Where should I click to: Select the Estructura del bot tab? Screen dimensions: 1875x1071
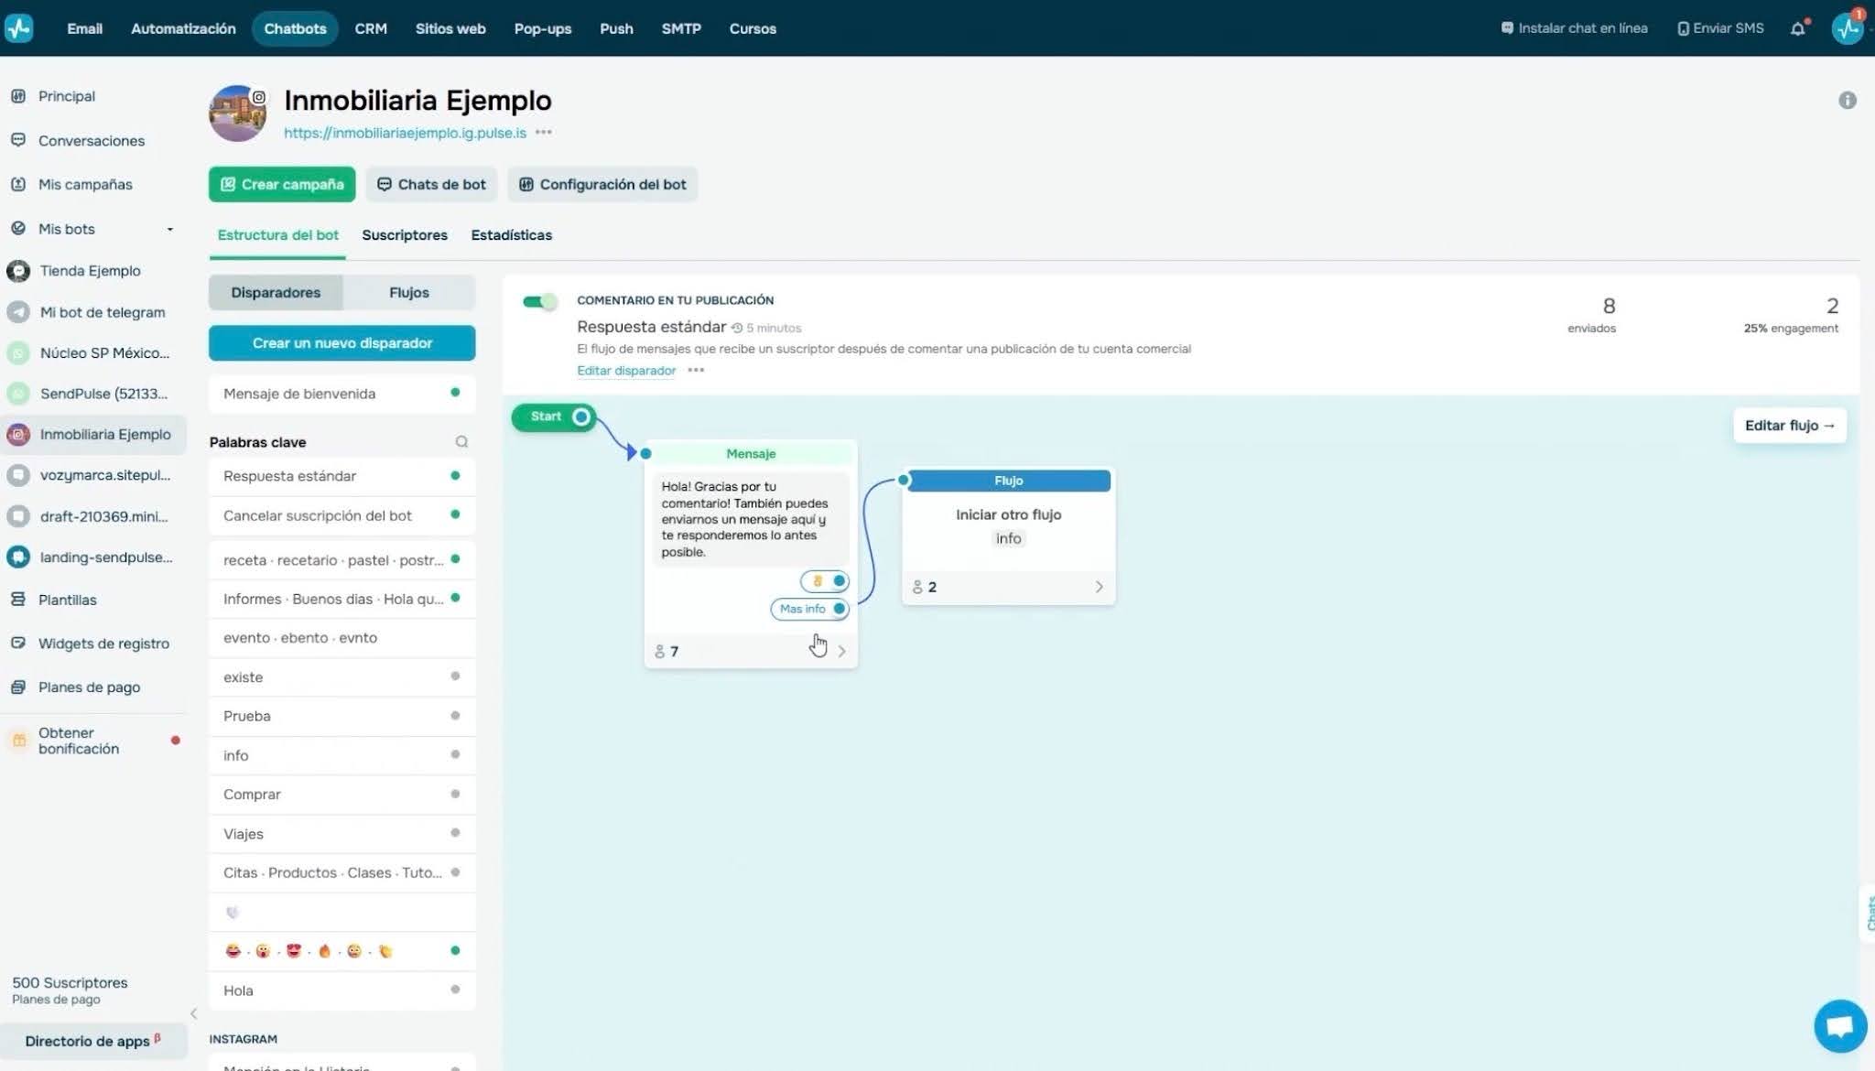pyautogui.click(x=277, y=235)
